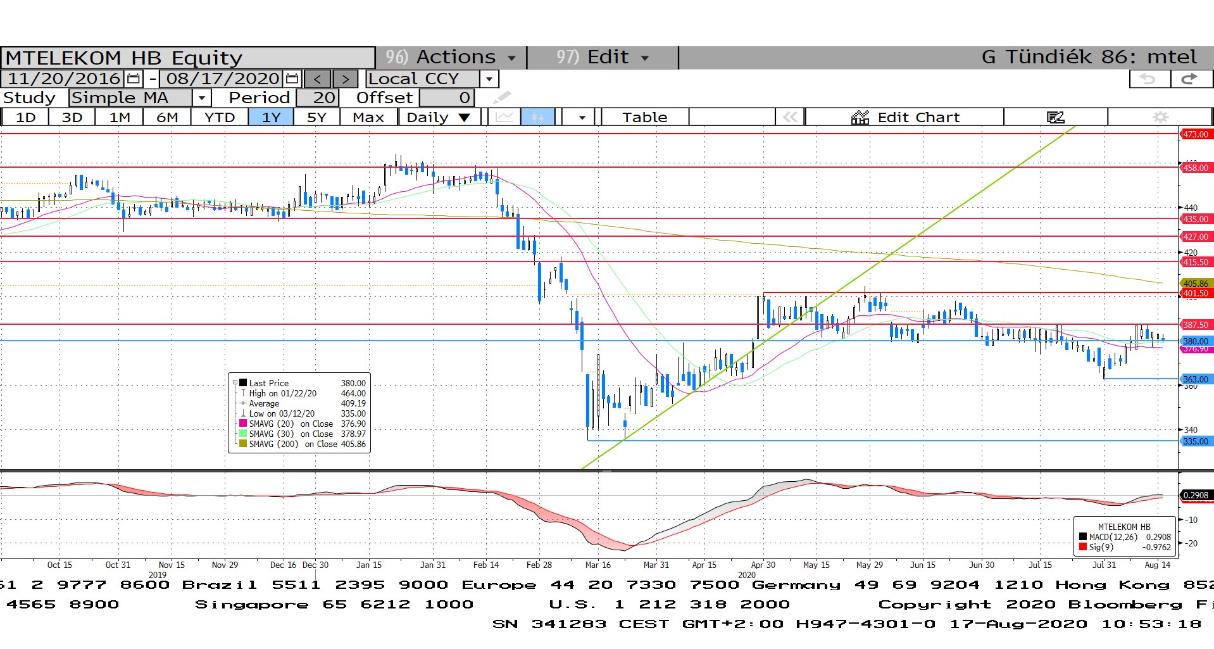
Task: Switch to line chart view icon
Action: click(x=504, y=117)
